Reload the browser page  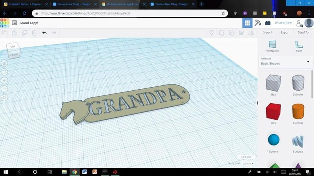24,13
